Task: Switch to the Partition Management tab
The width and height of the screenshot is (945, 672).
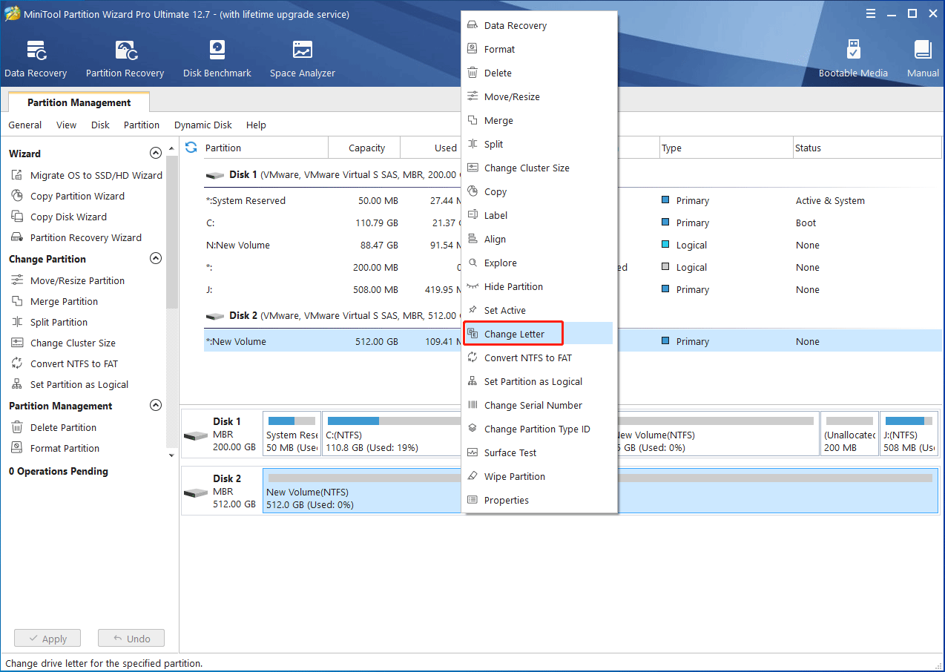Action: tap(79, 103)
